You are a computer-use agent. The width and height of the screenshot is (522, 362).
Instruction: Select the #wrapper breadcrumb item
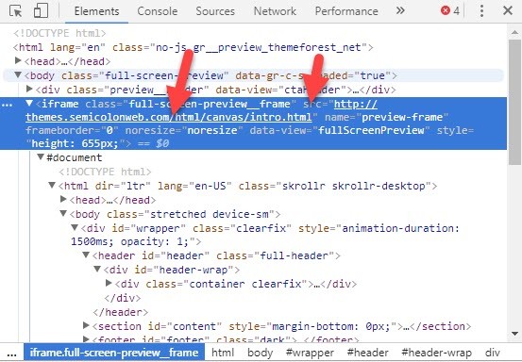click(x=310, y=353)
